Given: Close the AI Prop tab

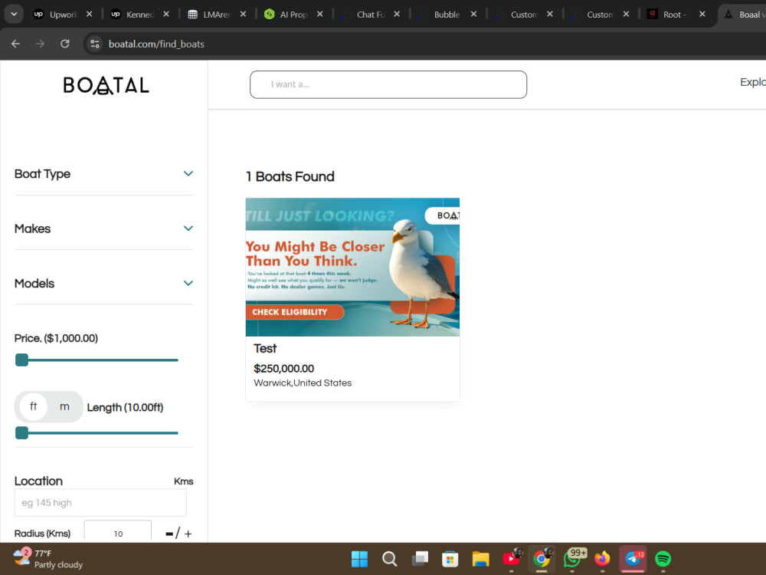Looking at the screenshot, I should point(319,14).
